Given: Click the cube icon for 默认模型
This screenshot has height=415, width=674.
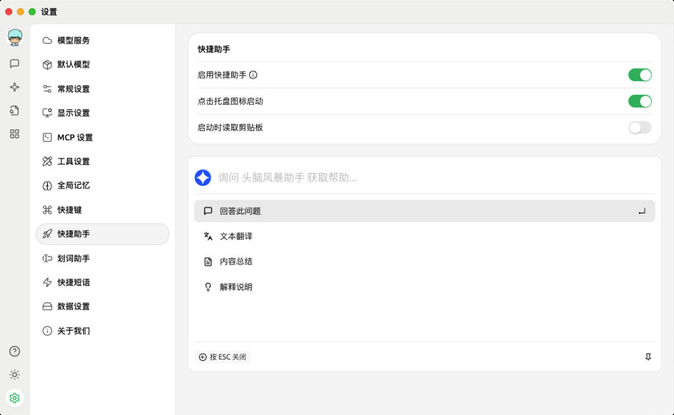Looking at the screenshot, I should coord(47,64).
